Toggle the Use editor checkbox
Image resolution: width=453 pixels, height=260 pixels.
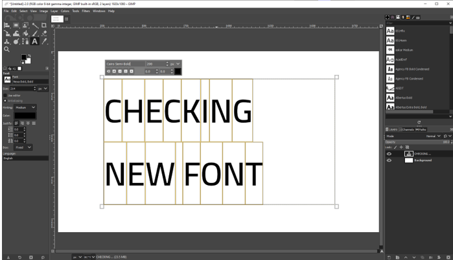point(6,95)
